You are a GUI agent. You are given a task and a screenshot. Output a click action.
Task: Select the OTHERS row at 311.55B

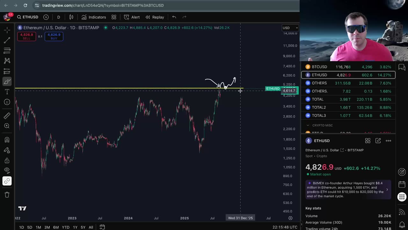pos(348,83)
